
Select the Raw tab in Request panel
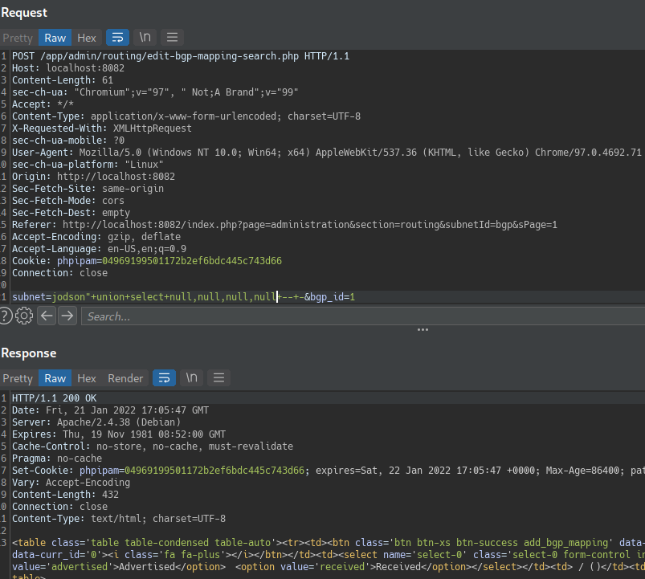pos(55,38)
